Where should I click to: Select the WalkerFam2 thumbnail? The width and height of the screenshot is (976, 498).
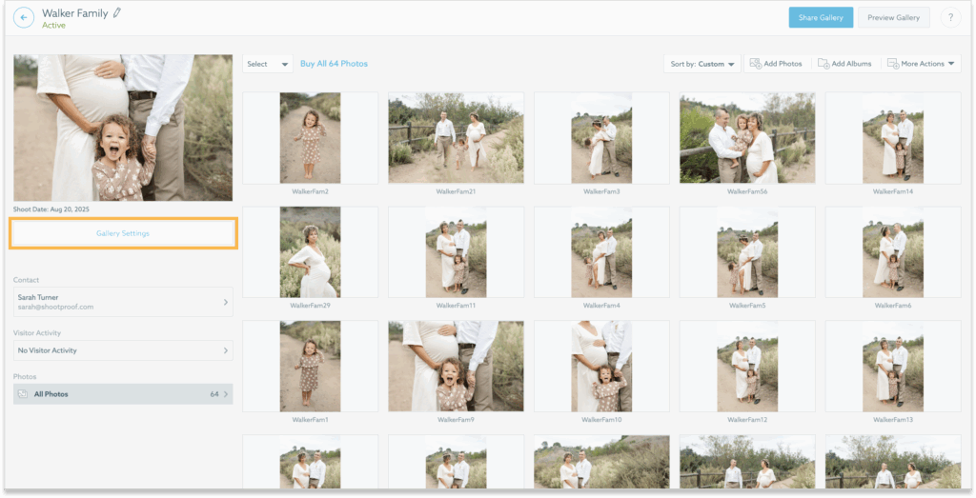[310, 138]
